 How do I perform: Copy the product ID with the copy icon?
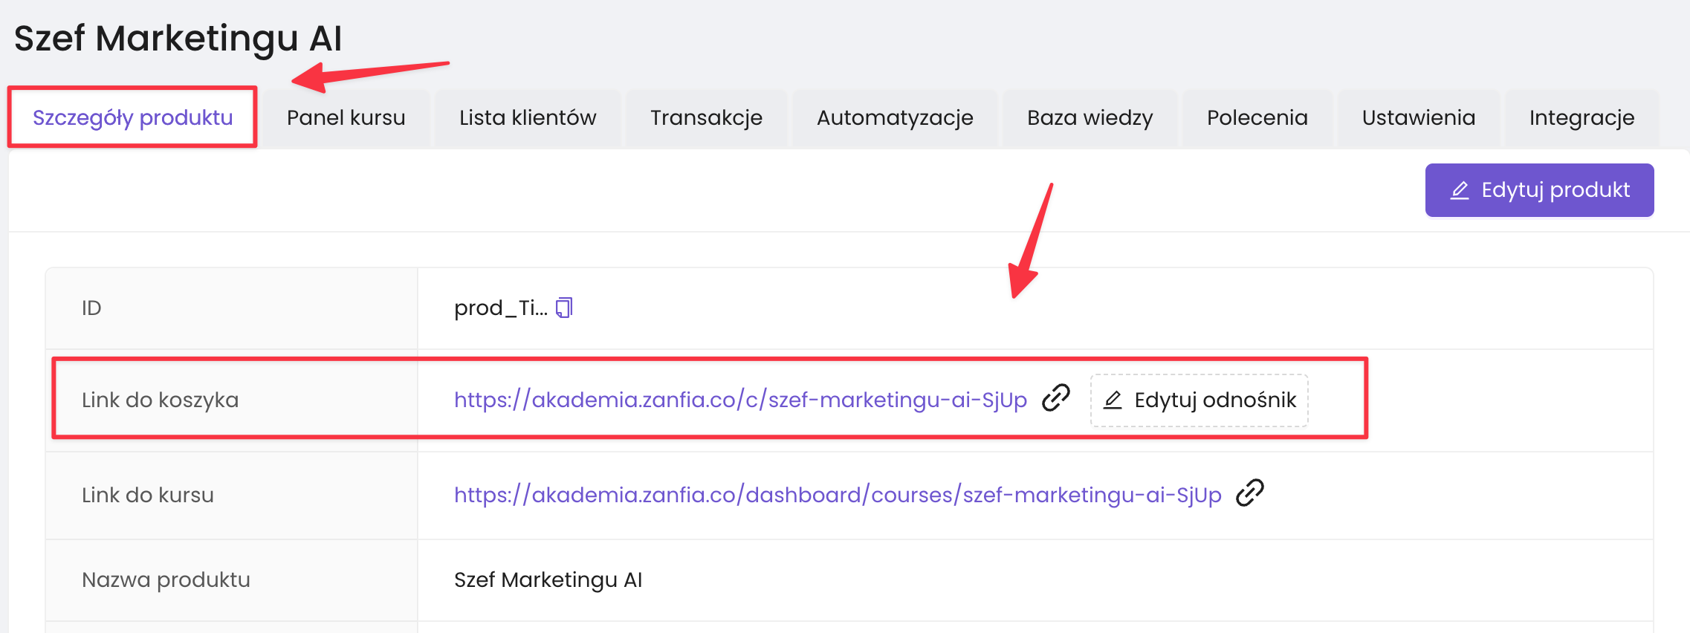point(565,308)
